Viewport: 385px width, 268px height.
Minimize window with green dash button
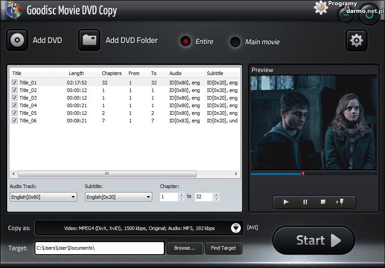click(346, 15)
